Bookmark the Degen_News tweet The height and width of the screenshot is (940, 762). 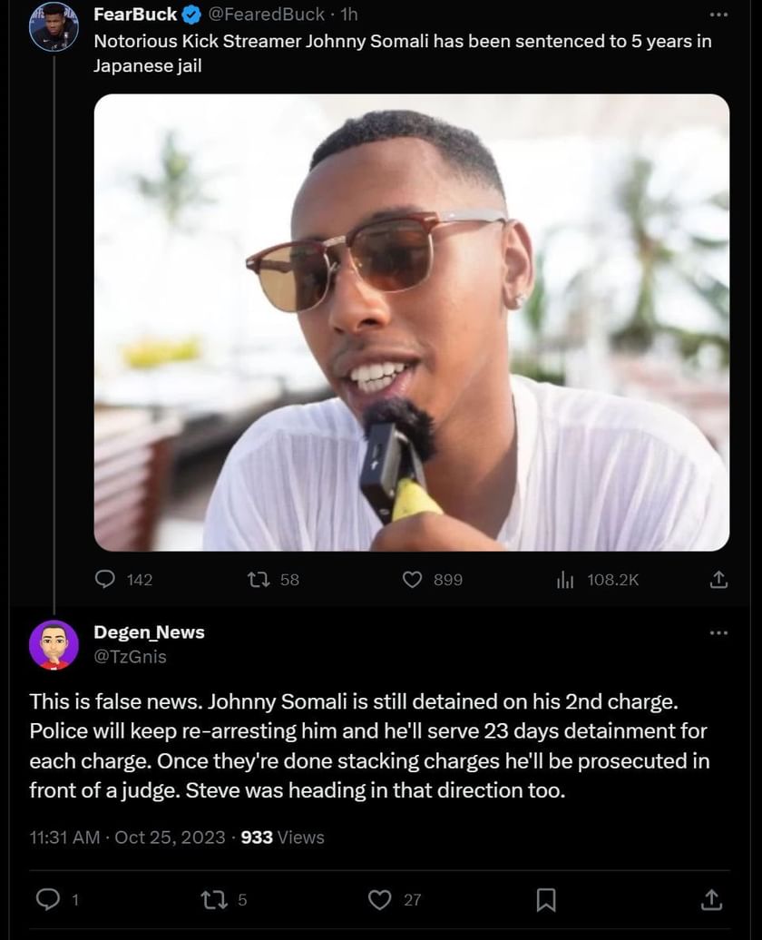click(x=545, y=899)
